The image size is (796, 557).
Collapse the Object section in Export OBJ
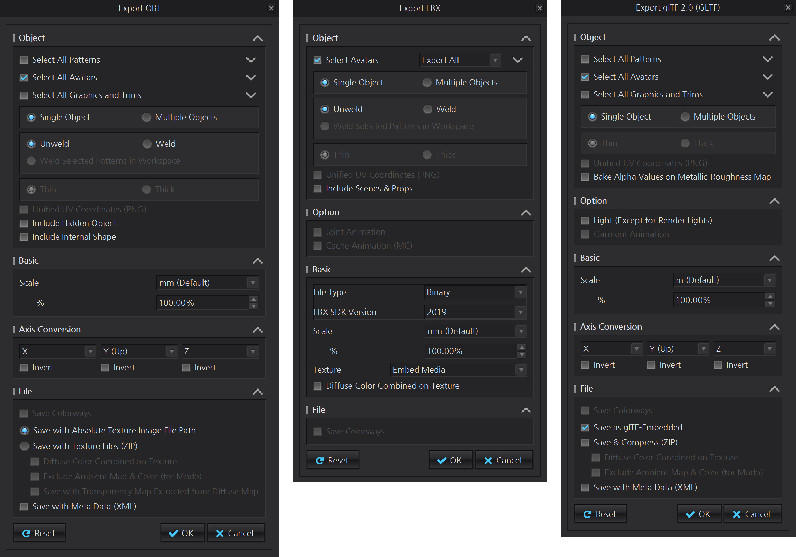click(x=258, y=38)
